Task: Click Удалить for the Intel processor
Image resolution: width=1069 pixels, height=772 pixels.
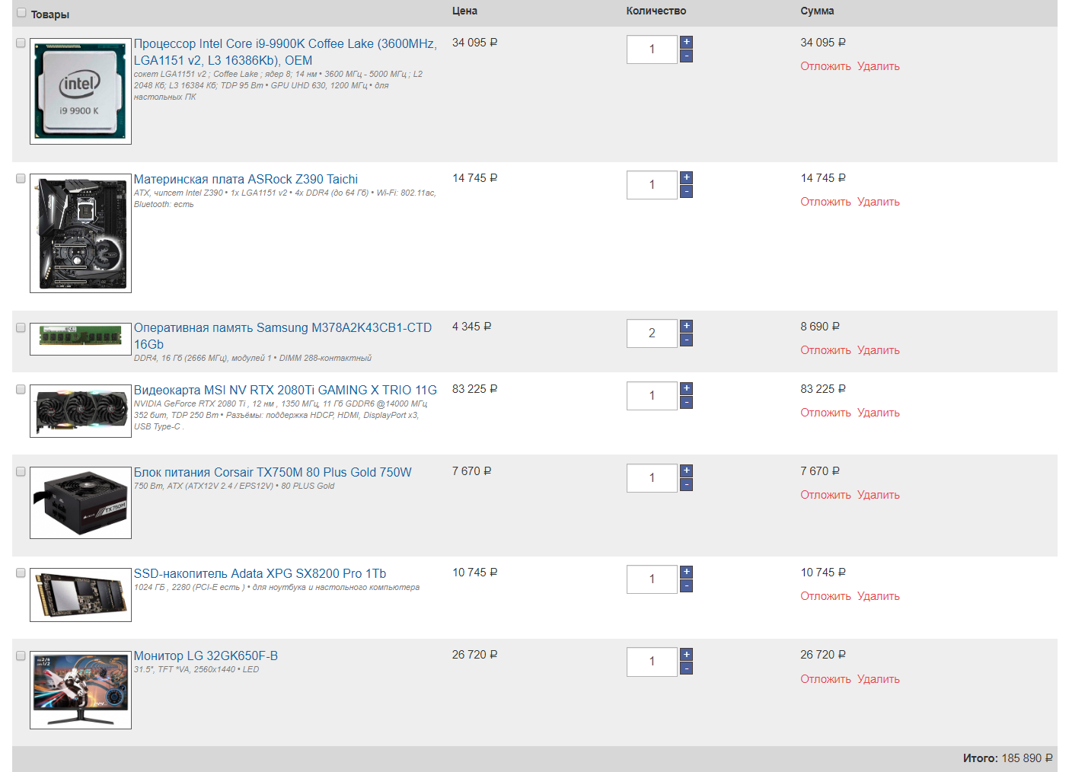Action: click(879, 66)
